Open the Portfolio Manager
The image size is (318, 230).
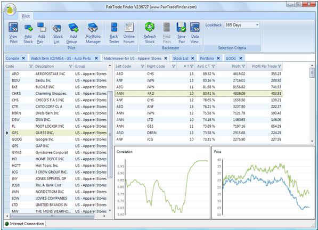coord(93,32)
